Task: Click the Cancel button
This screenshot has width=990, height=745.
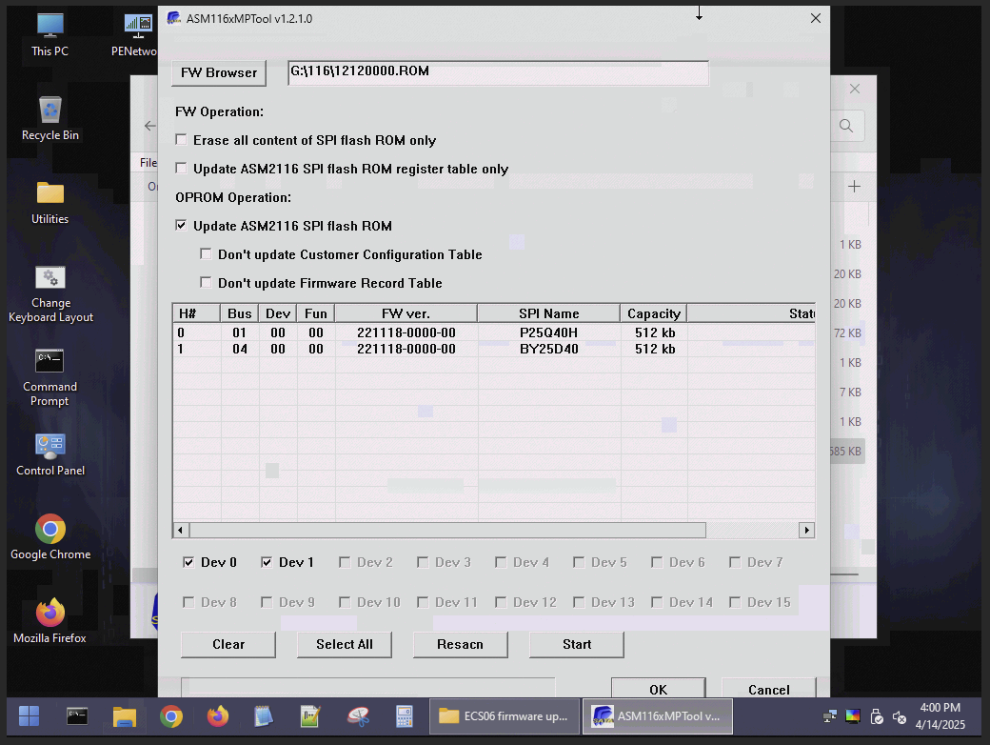Action: coord(768,689)
